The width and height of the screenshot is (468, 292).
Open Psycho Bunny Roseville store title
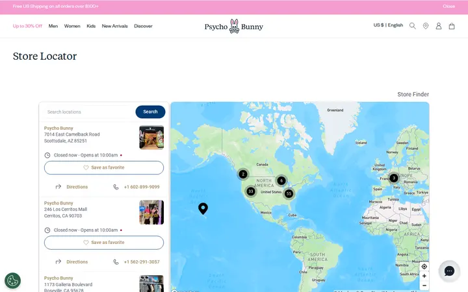click(58, 278)
